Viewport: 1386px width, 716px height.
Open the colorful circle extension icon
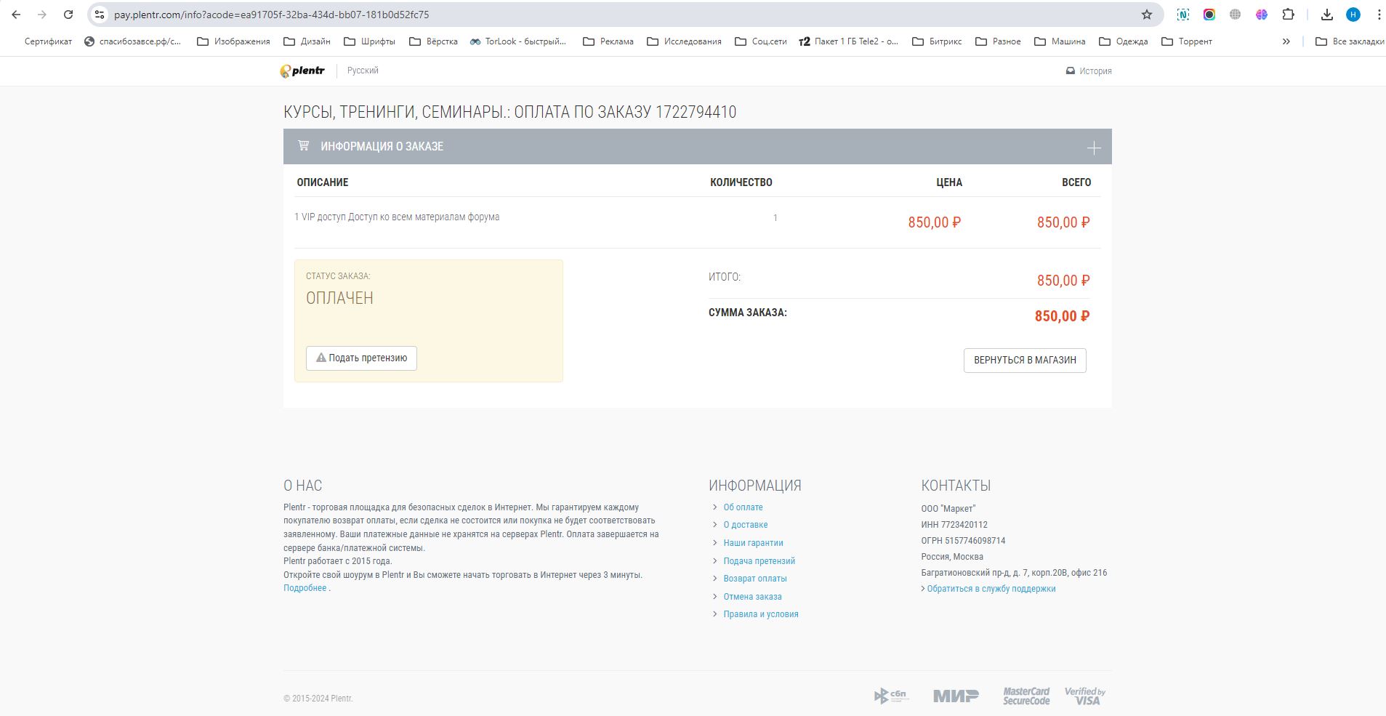pos(1209,15)
